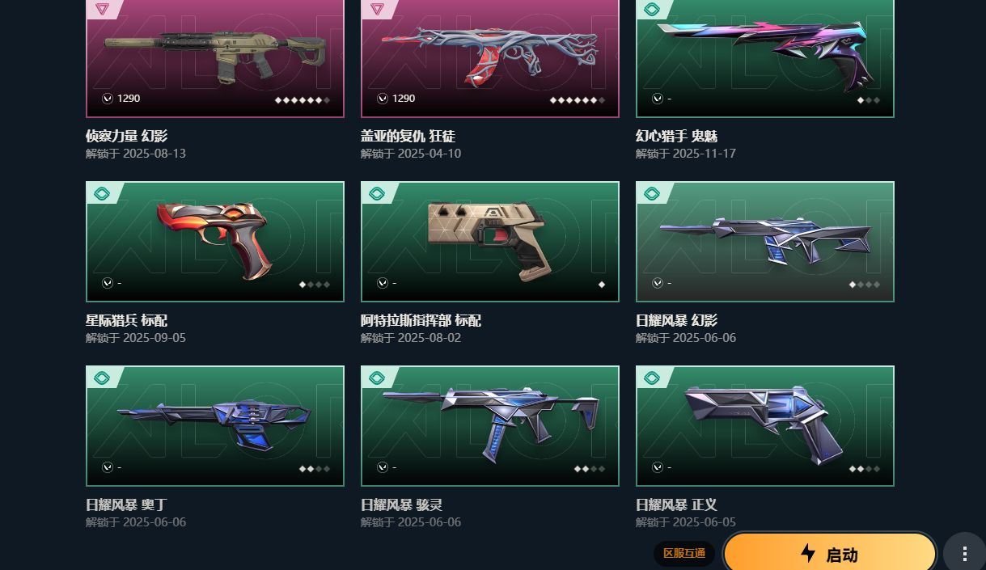
Task: Open the 阿特拉斯指挥部 标配 skin card
Action: coord(490,242)
